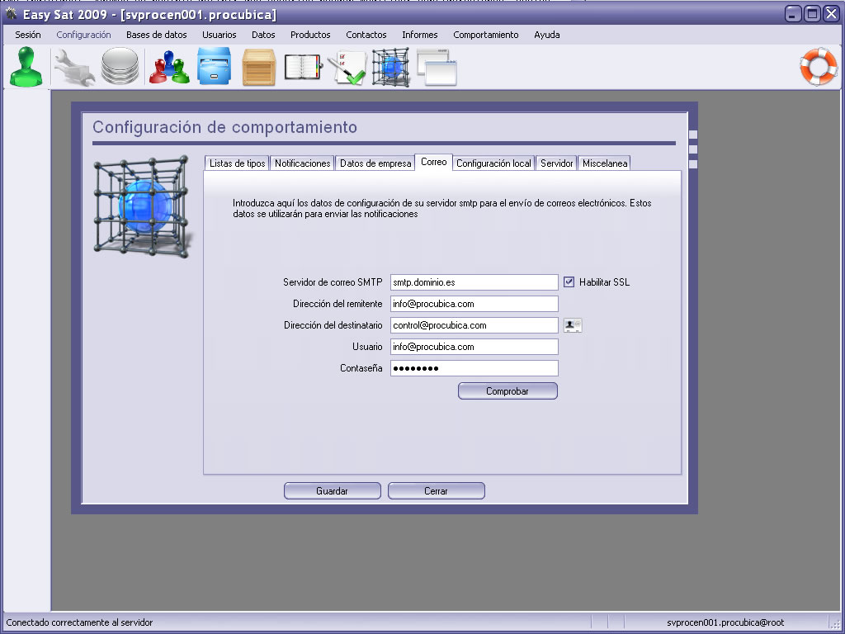Click the blue file drawer data icon
Screen dimensions: 845x634
click(x=214, y=66)
